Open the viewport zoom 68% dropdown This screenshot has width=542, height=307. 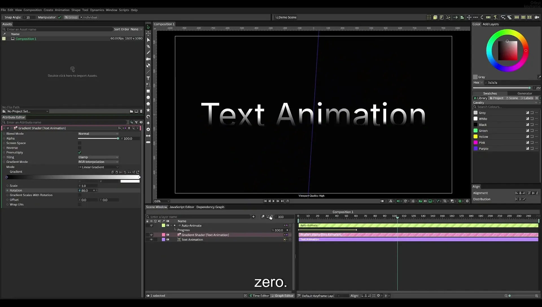(x=162, y=201)
